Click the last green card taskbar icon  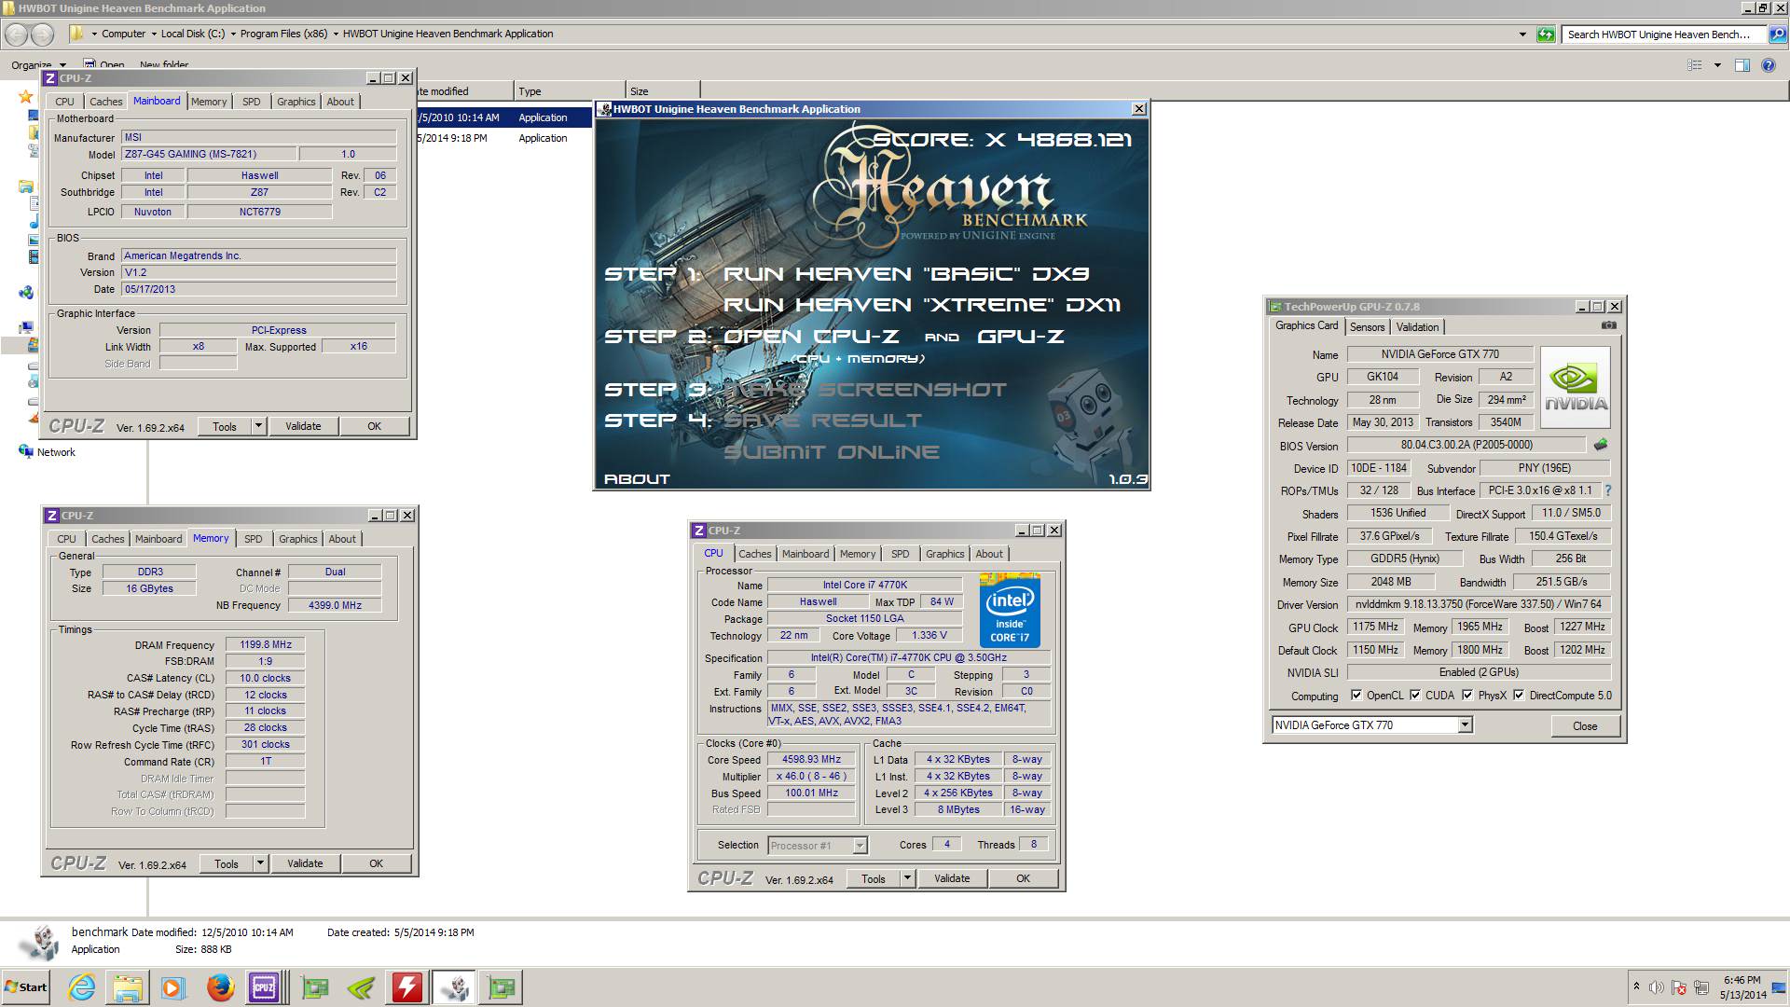pyautogui.click(x=502, y=987)
